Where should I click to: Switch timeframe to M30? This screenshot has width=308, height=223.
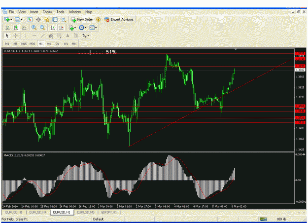(x=32, y=43)
